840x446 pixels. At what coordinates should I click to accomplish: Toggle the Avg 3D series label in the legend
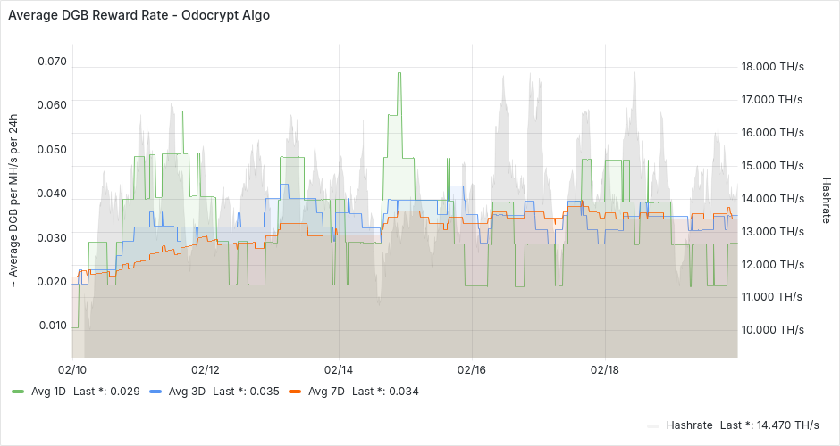pos(186,392)
